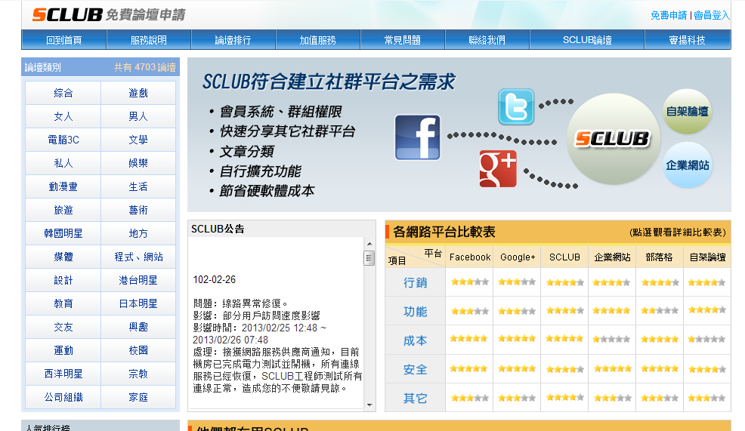Open the 常見問題 navigation item

coord(403,40)
